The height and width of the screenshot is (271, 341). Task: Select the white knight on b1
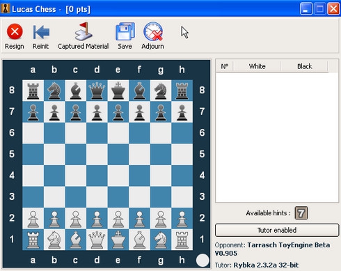click(x=54, y=240)
